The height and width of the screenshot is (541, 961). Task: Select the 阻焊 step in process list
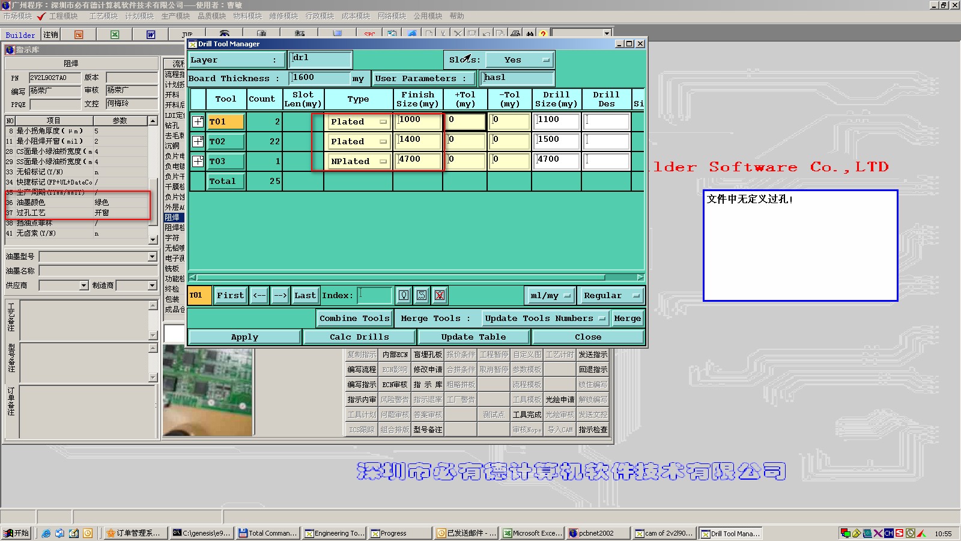[x=174, y=218]
